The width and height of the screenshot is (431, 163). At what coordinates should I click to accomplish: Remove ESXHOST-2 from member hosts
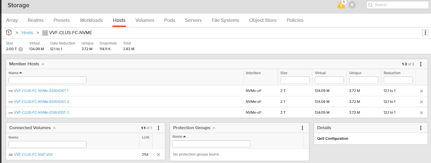click(x=422, y=102)
